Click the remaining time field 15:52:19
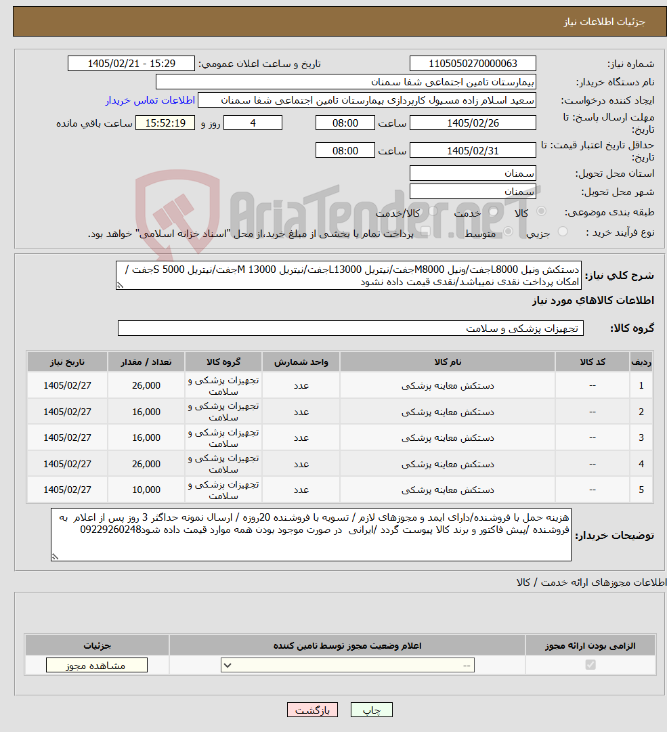This screenshot has height=732, width=667. [x=165, y=123]
